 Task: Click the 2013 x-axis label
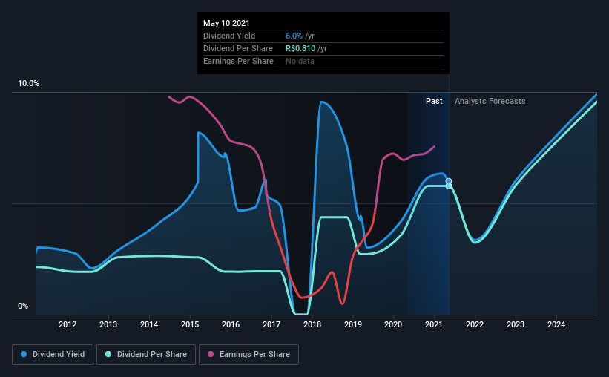point(108,324)
